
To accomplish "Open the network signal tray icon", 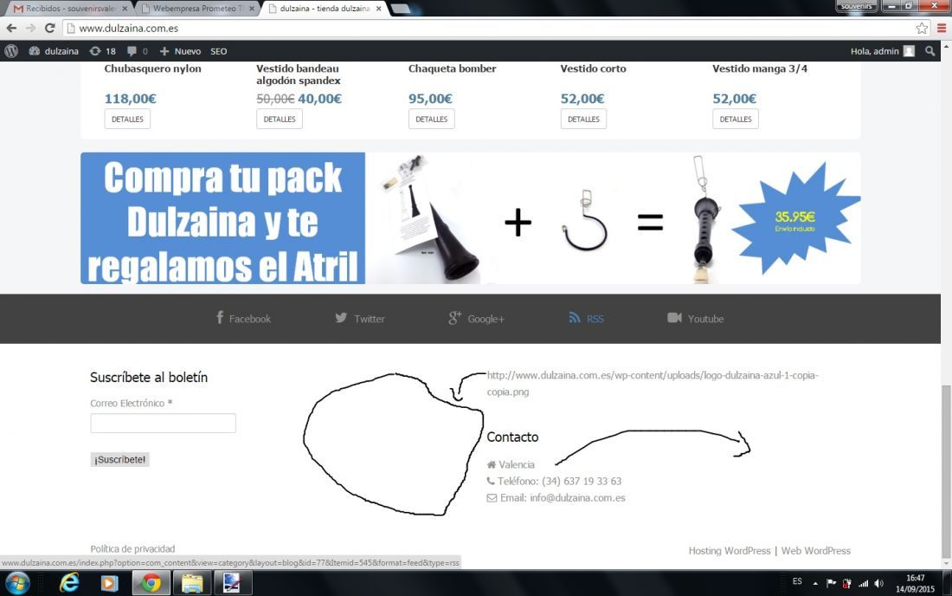I will [863, 583].
